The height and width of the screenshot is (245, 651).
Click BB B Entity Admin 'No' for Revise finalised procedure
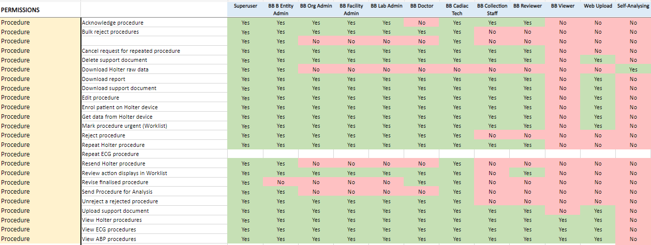(281, 182)
